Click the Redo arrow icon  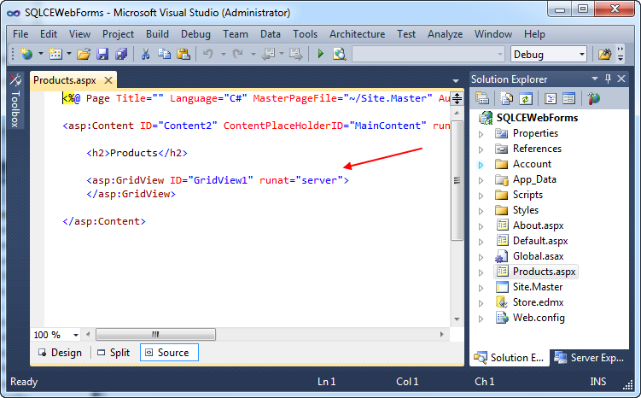click(238, 54)
